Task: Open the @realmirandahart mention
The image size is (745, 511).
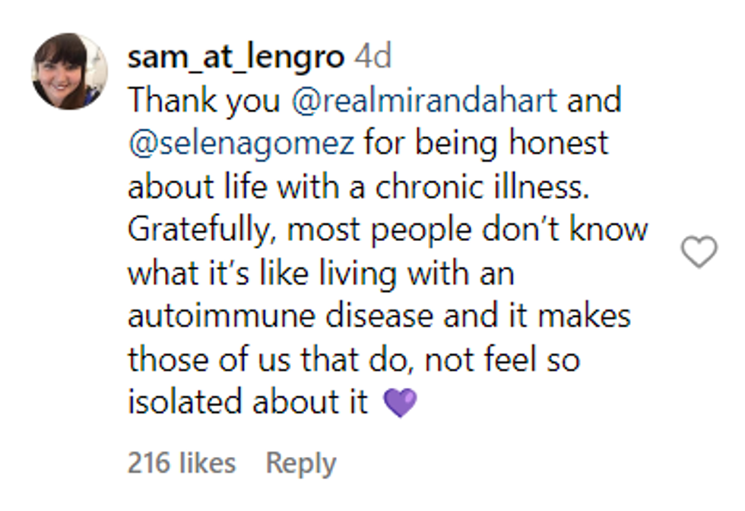Action: [x=425, y=101]
